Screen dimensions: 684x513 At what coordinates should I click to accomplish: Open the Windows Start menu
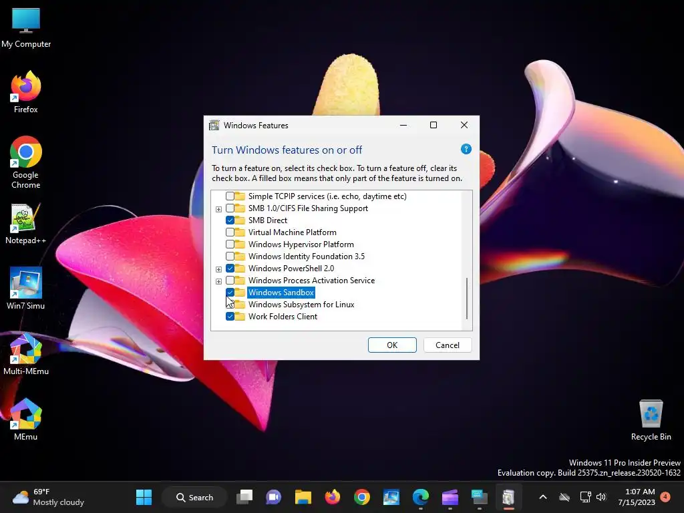click(144, 497)
